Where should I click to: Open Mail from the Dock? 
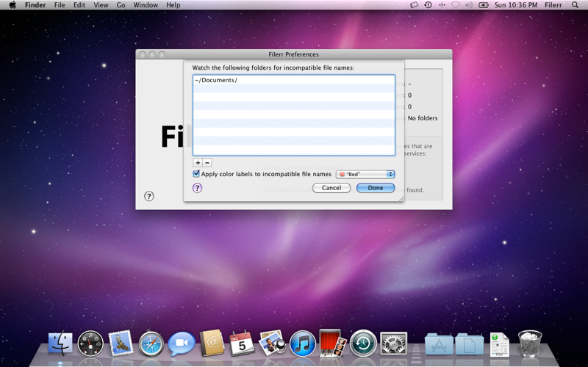pyautogui.click(x=121, y=344)
